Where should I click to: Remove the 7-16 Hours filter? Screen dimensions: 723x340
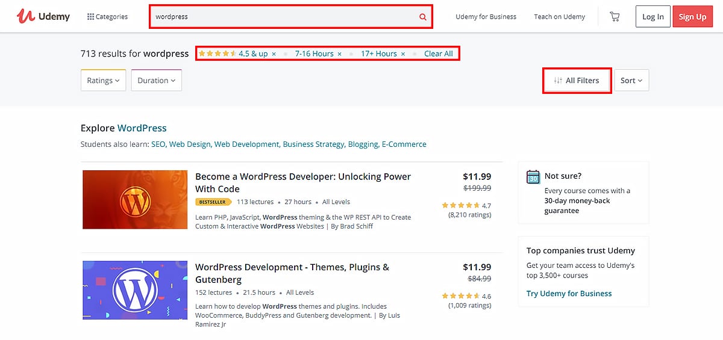tap(339, 54)
